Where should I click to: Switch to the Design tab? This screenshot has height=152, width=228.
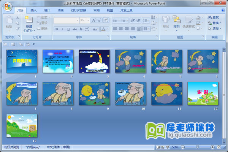47,10
